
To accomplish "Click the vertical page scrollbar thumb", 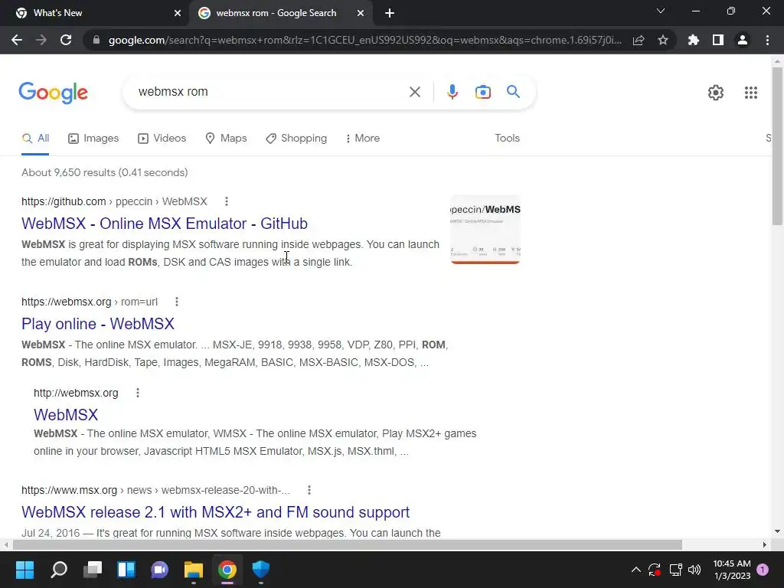I will (x=777, y=146).
